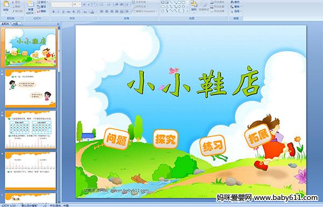Click the Paste clipboard icon
This screenshot has height=207, width=323.
coord(6,4)
